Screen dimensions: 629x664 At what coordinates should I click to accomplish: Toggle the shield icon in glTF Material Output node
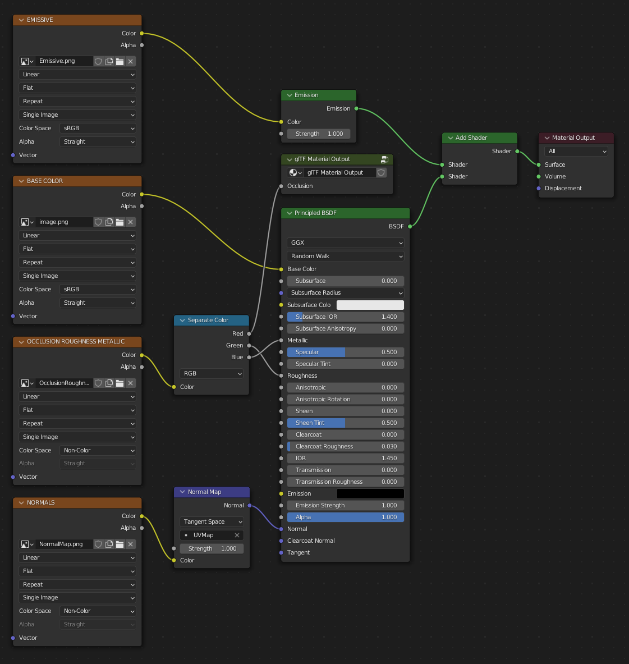click(x=381, y=172)
